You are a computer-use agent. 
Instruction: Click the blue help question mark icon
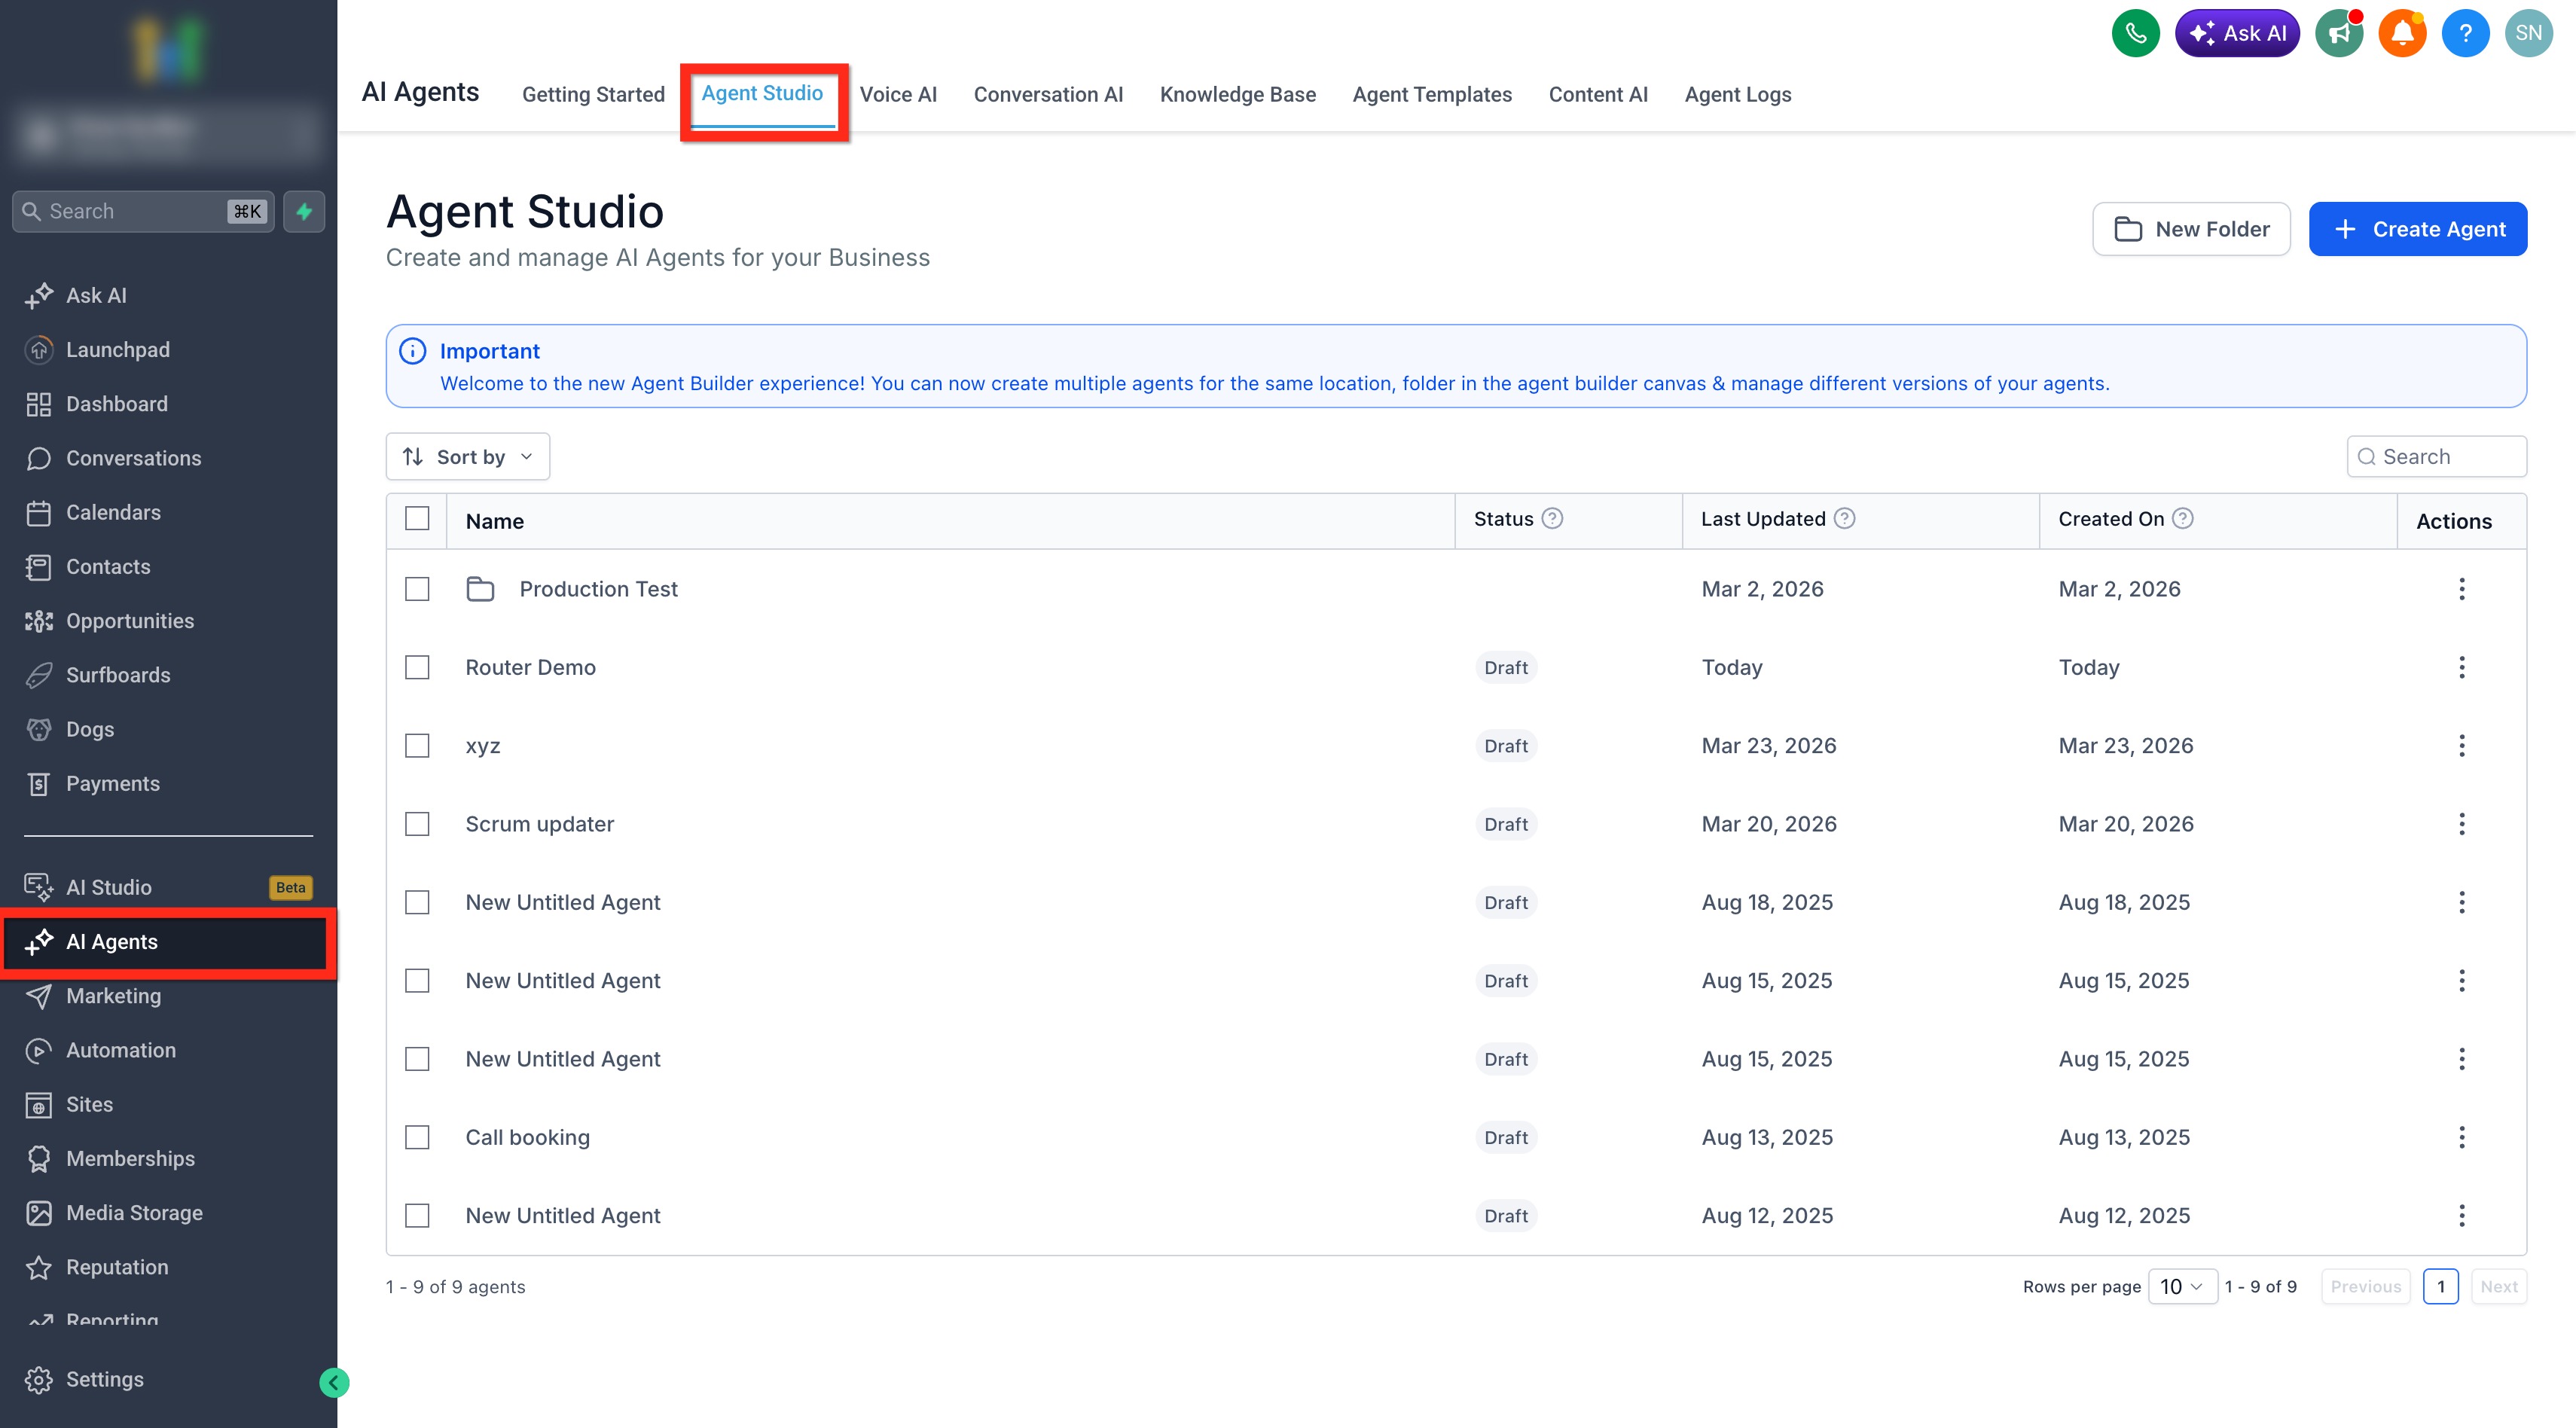coord(2465,33)
